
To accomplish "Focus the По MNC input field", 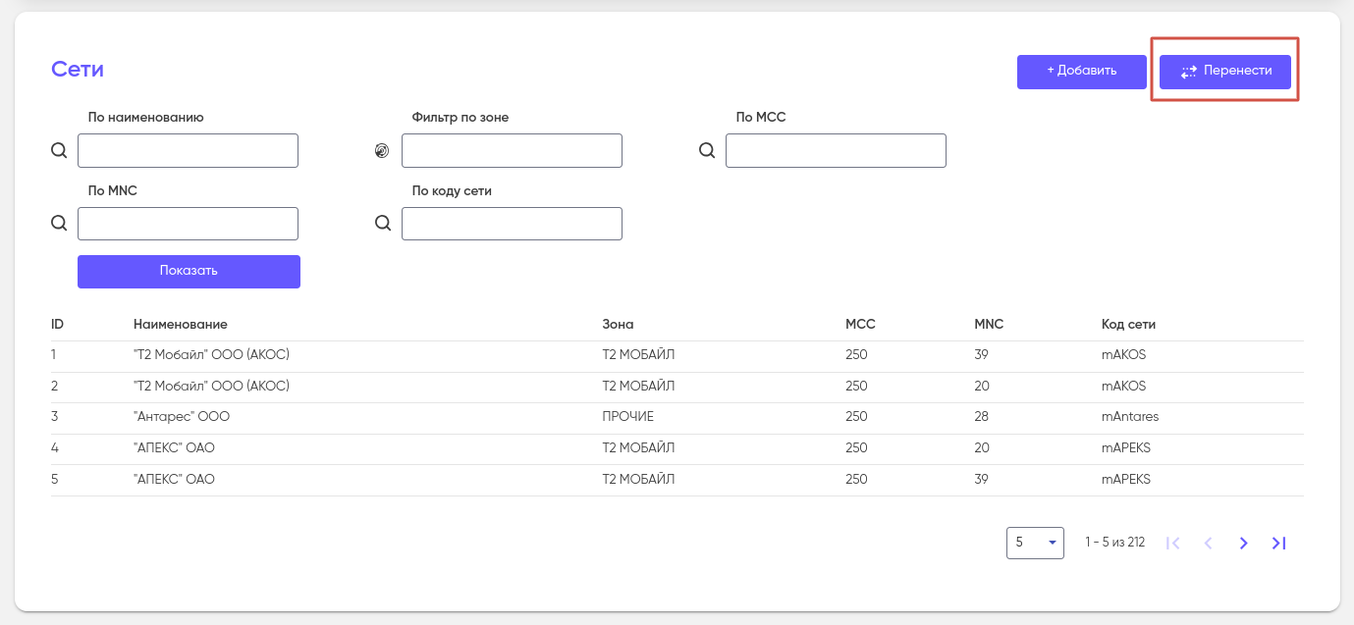I will coord(188,224).
